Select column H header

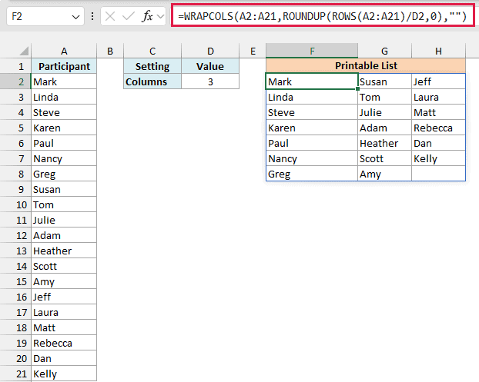pos(438,51)
